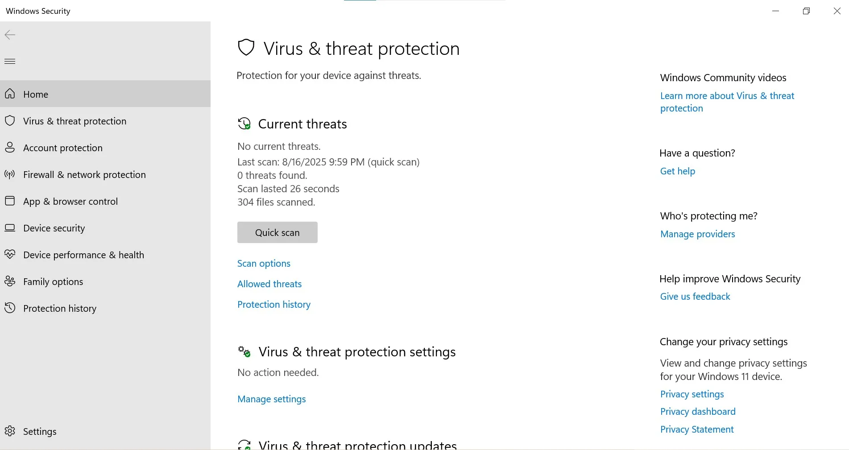Give feedback to improve Windows Security
Image resolution: width=849 pixels, height=450 pixels.
point(695,296)
